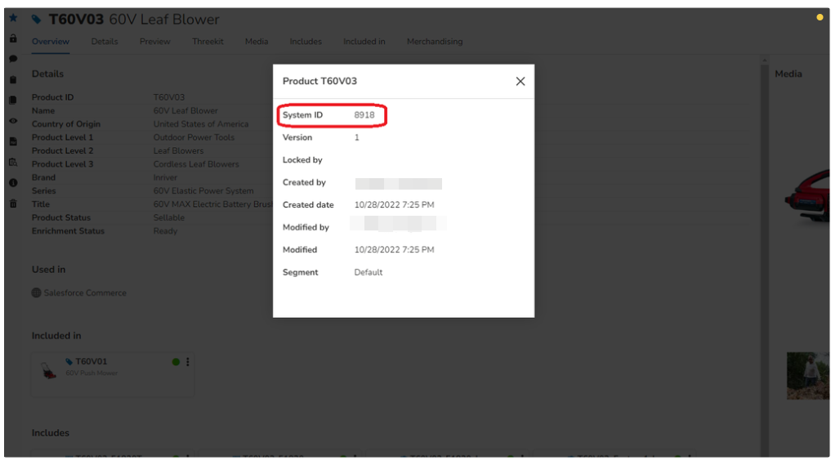Click green status dot on T60V01 card
The height and width of the screenshot is (465, 831).
[176, 362]
